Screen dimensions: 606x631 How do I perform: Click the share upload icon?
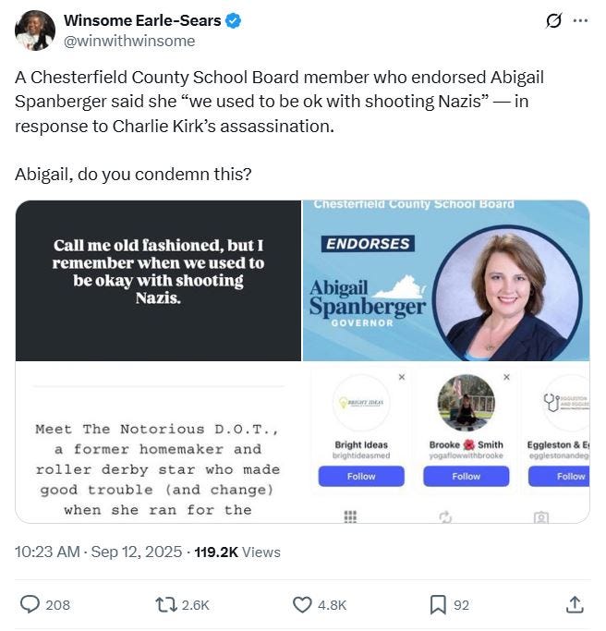575,604
